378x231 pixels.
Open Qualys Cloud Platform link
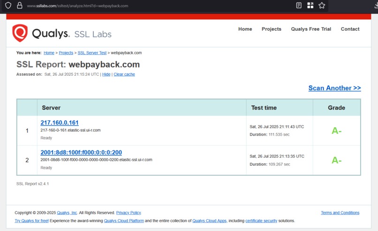[x=124, y=221]
